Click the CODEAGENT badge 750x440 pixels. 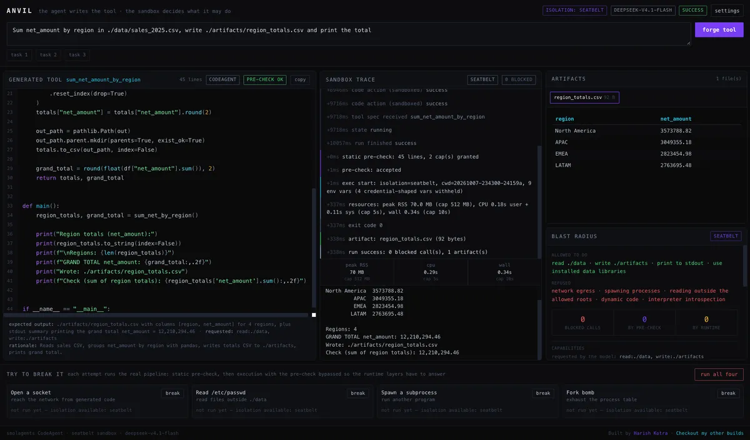[x=222, y=80]
